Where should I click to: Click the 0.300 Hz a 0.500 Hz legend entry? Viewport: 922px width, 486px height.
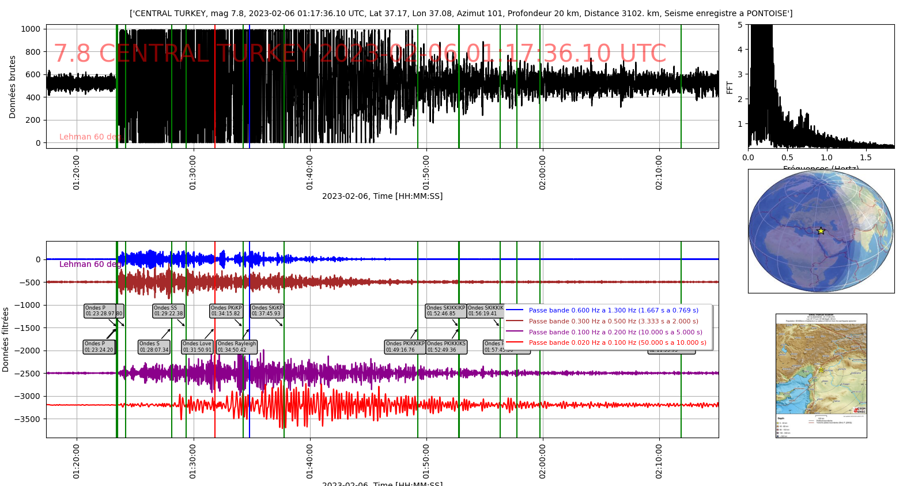[x=613, y=321]
